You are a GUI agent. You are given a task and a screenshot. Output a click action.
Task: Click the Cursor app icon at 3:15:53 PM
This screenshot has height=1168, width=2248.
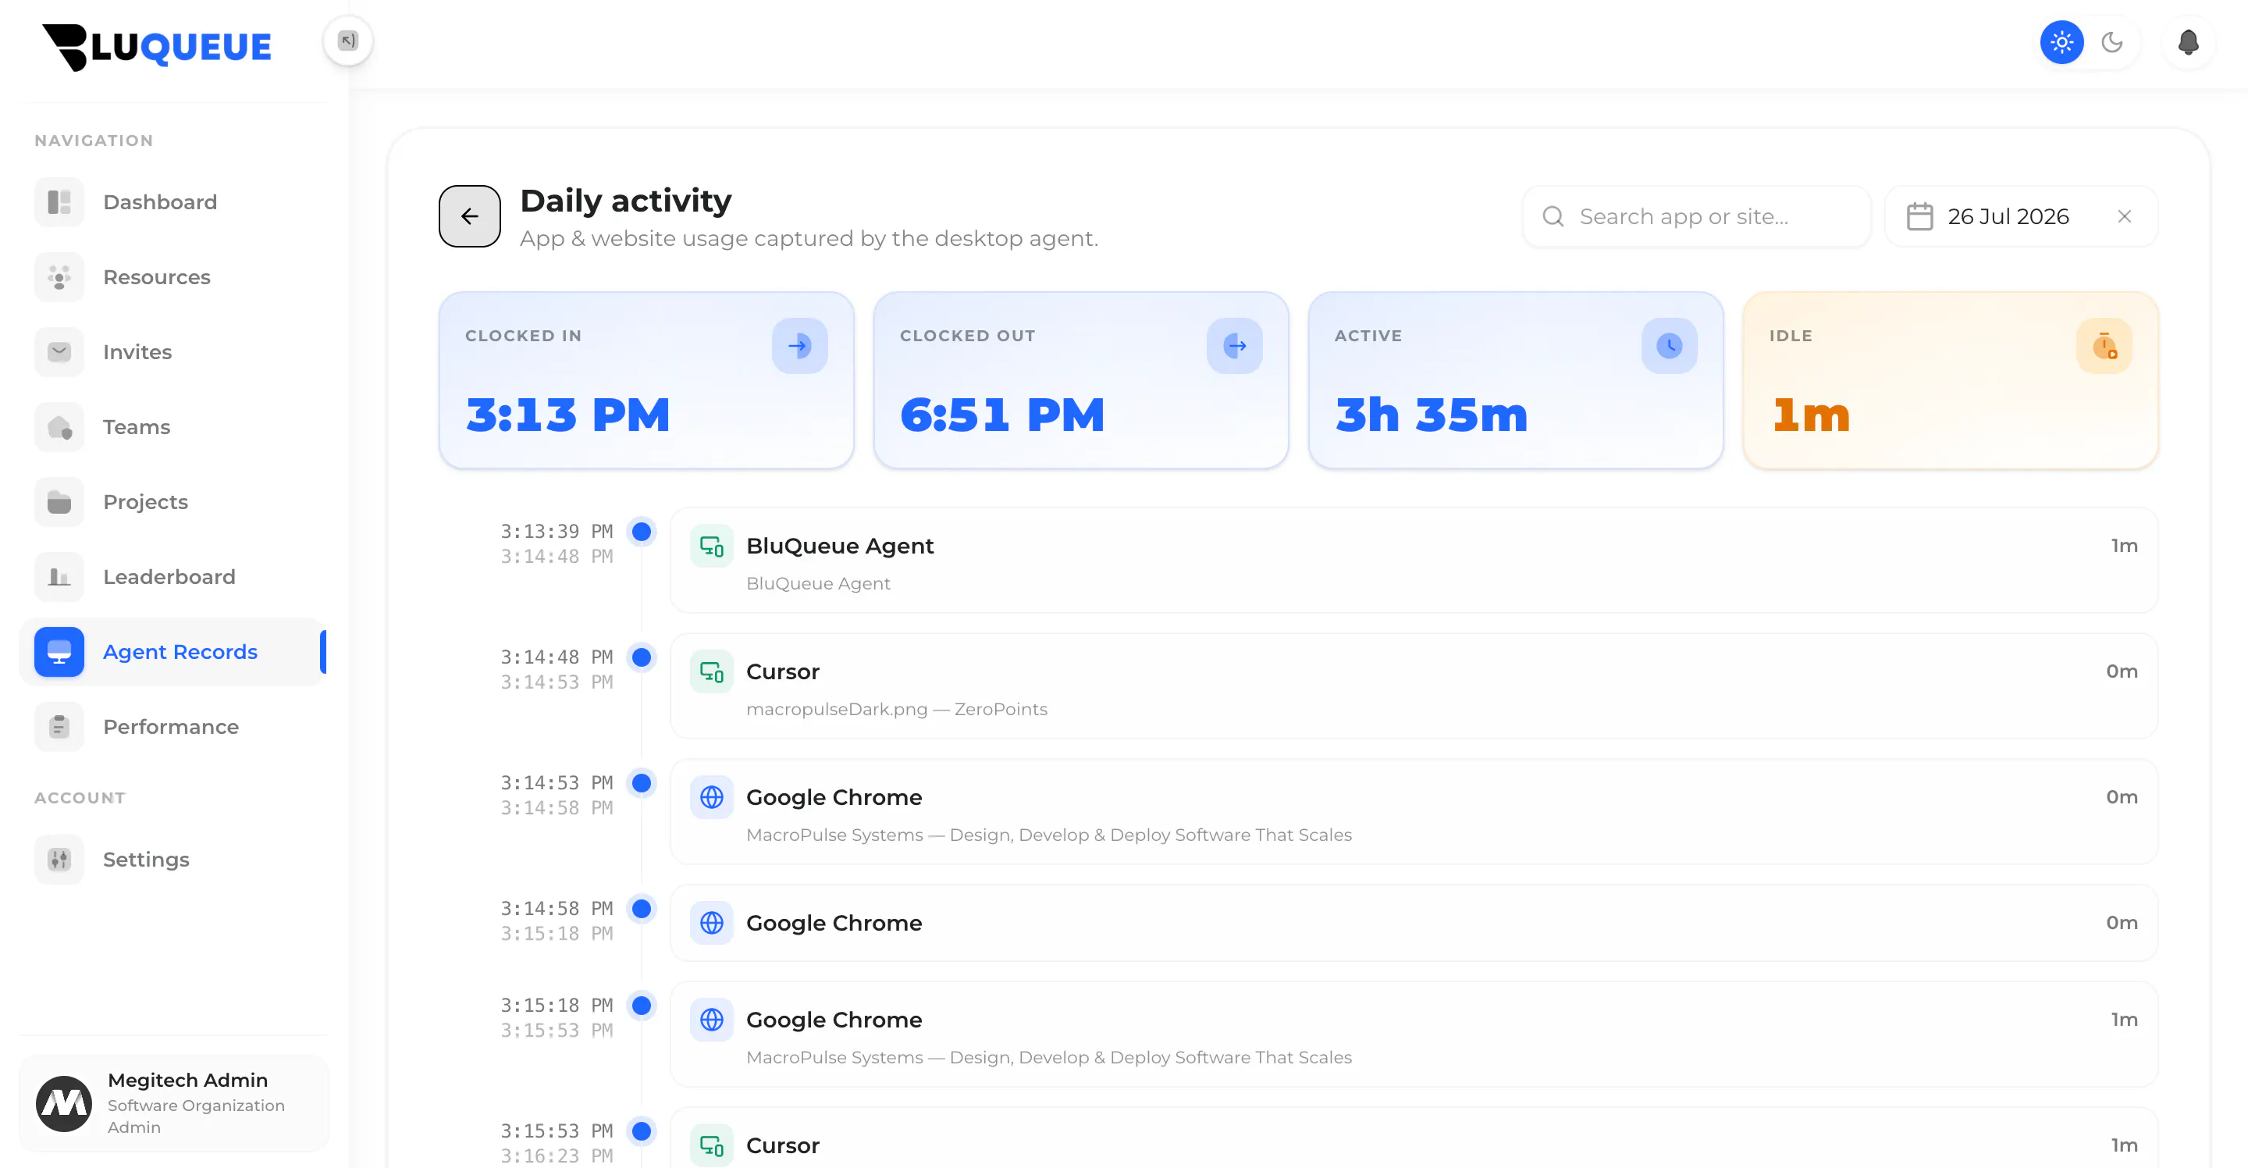click(711, 1145)
